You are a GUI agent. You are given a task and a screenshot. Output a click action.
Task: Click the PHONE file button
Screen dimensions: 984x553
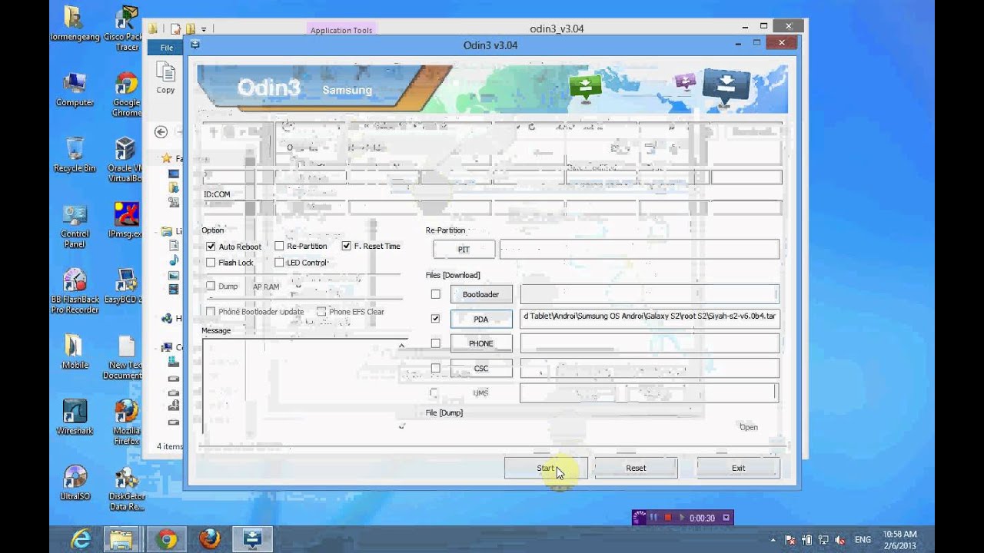(481, 343)
